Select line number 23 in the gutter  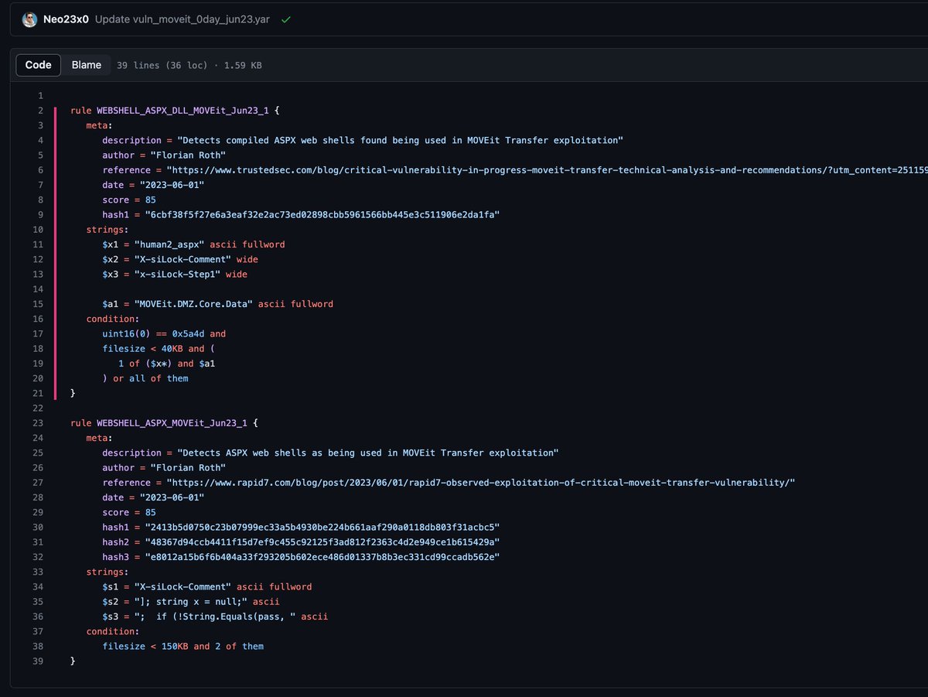tap(37, 422)
